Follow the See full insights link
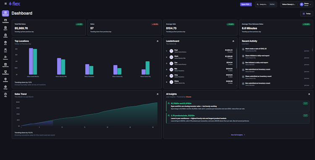The width and height of the screenshot is (315, 160). coord(238,135)
